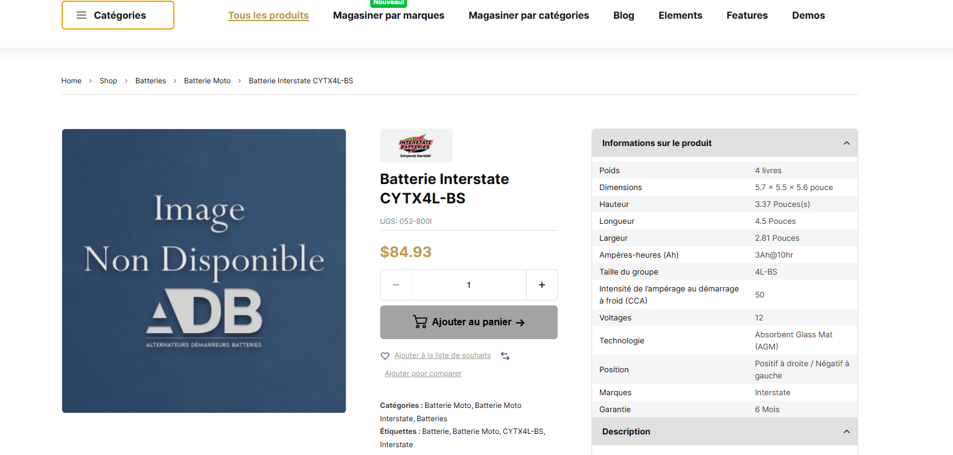Open Magasiner par marques menu
This screenshot has width=953, height=455.
pos(389,15)
